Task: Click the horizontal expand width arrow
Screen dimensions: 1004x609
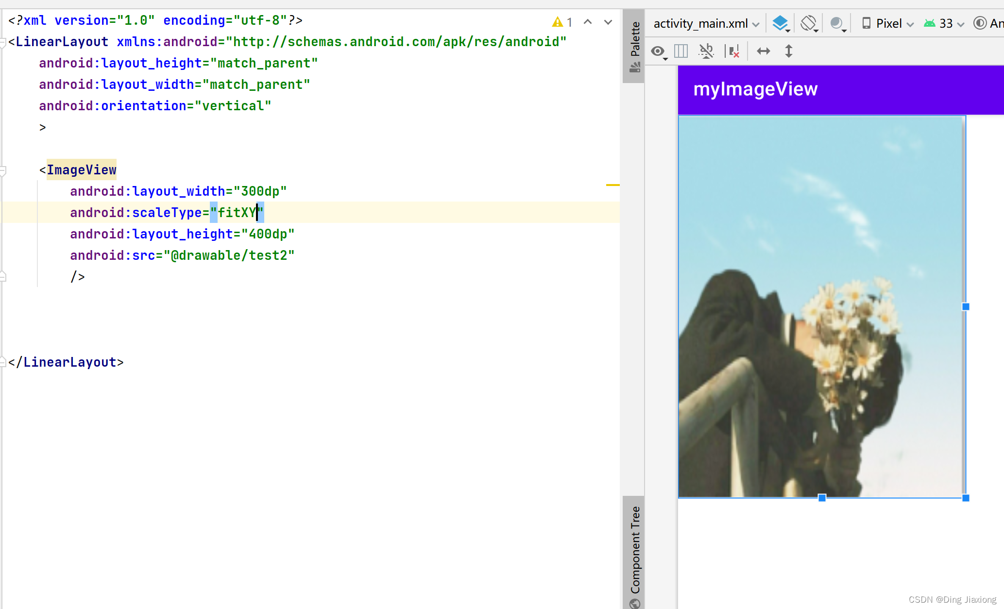Action: tap(763, 51)
